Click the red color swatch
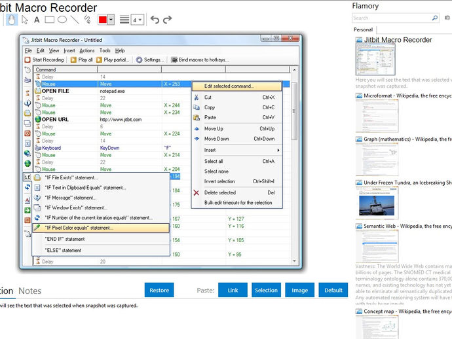452x339 pixels. point(103,20)
